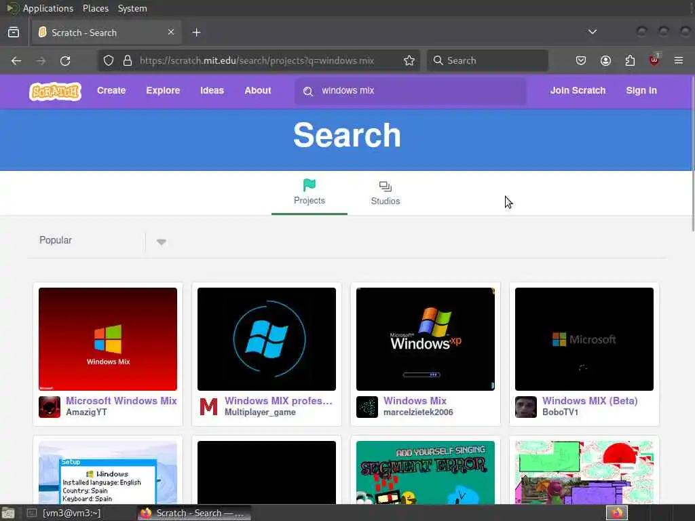Click the AmazigYT username
Viewport: 695px width, 521px height.
pyautogui.click(x=86, y=412)
